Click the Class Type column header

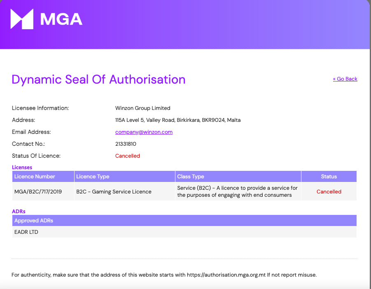coord(191,177)
